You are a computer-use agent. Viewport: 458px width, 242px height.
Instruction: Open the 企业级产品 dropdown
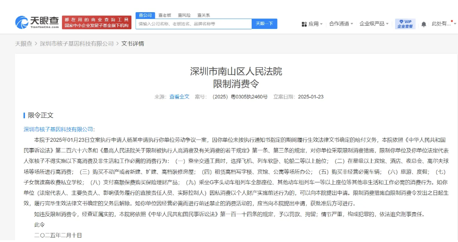point(374,24)
